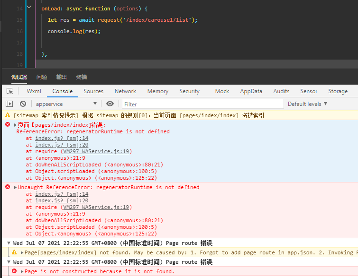Expand the Uncaught ReferenceError entry
This screenshot has width=358, height=278.
(x=15, y=187)
